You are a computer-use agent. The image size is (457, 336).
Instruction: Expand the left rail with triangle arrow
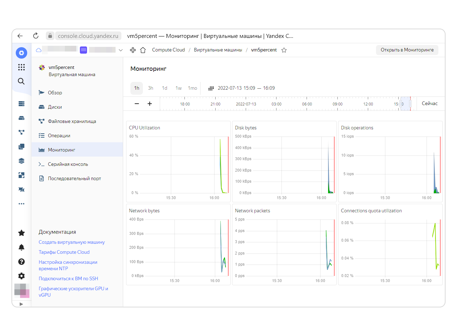[x=21, y=304]
